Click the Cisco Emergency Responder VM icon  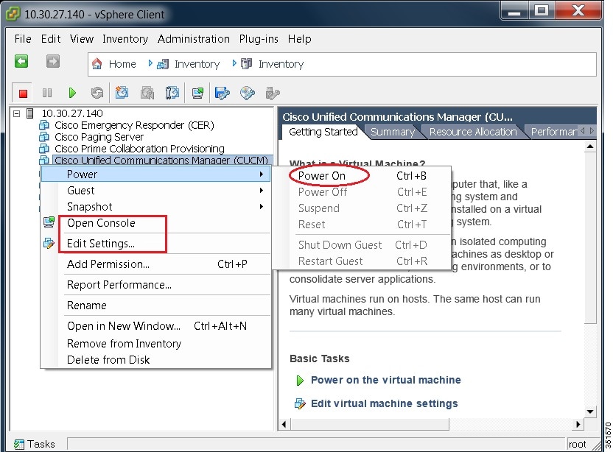(x=44, y=125)
